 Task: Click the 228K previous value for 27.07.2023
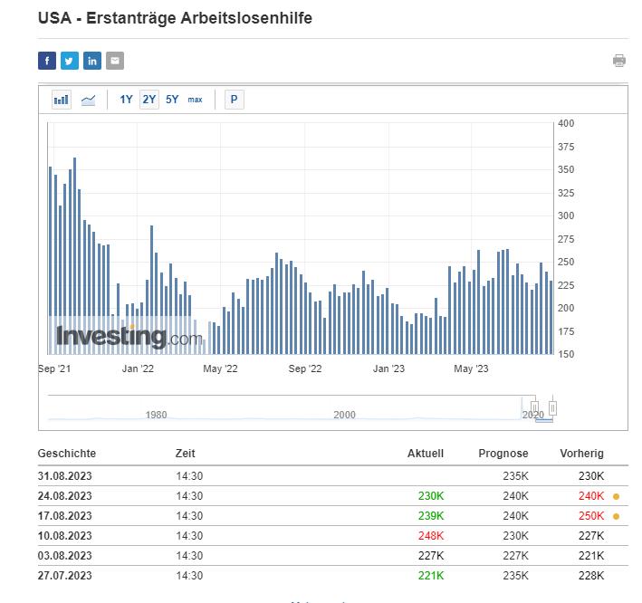click(x=591, y=575)
